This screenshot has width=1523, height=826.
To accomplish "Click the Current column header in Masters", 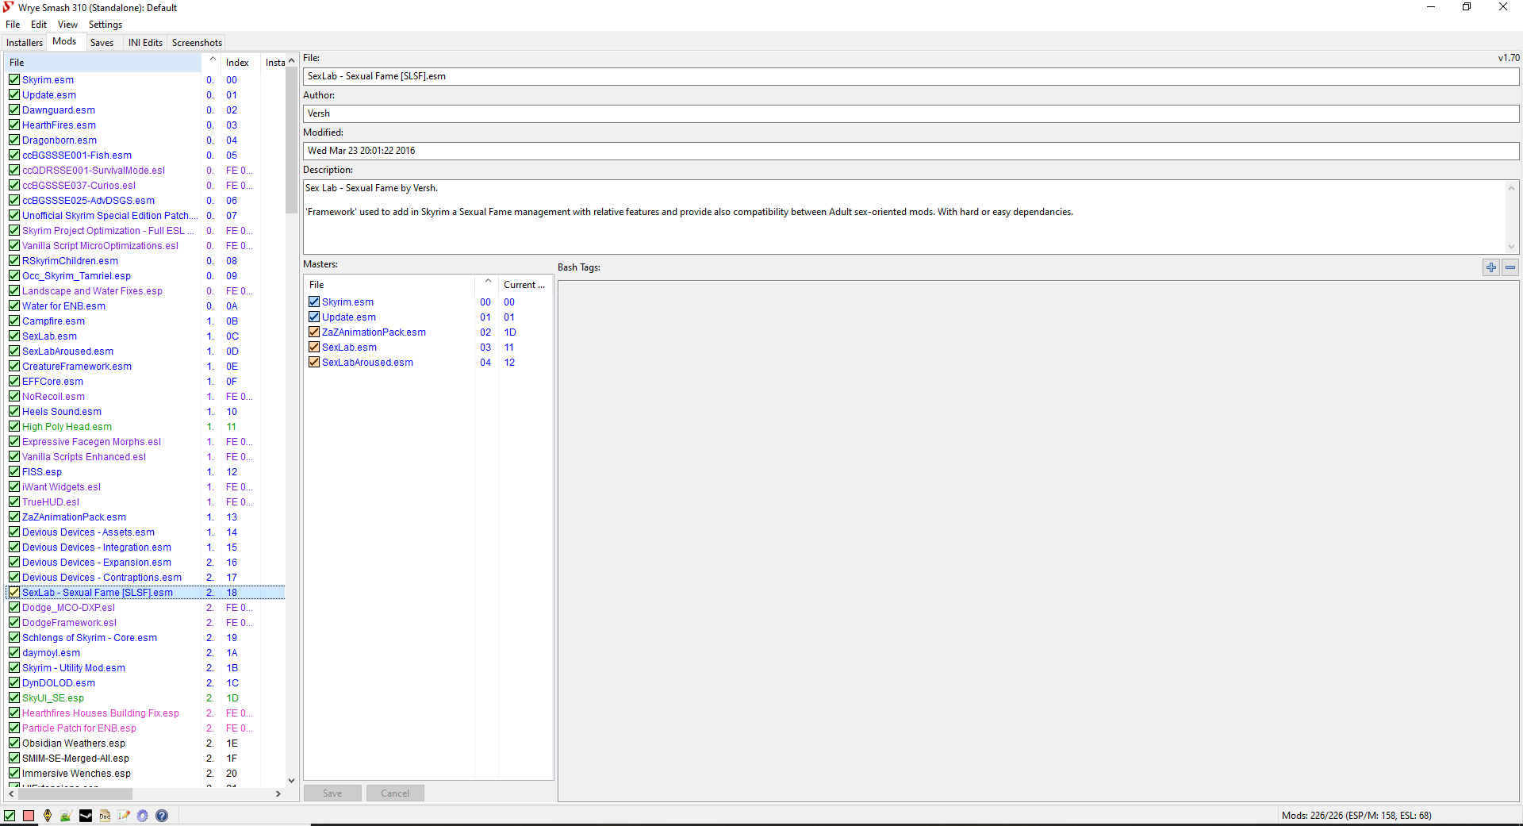I will coord(524,284).
